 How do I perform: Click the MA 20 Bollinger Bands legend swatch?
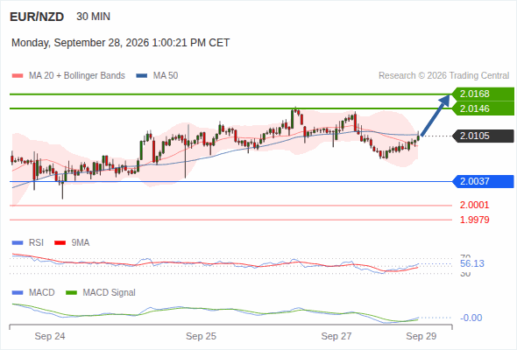[x=18, y=76]
